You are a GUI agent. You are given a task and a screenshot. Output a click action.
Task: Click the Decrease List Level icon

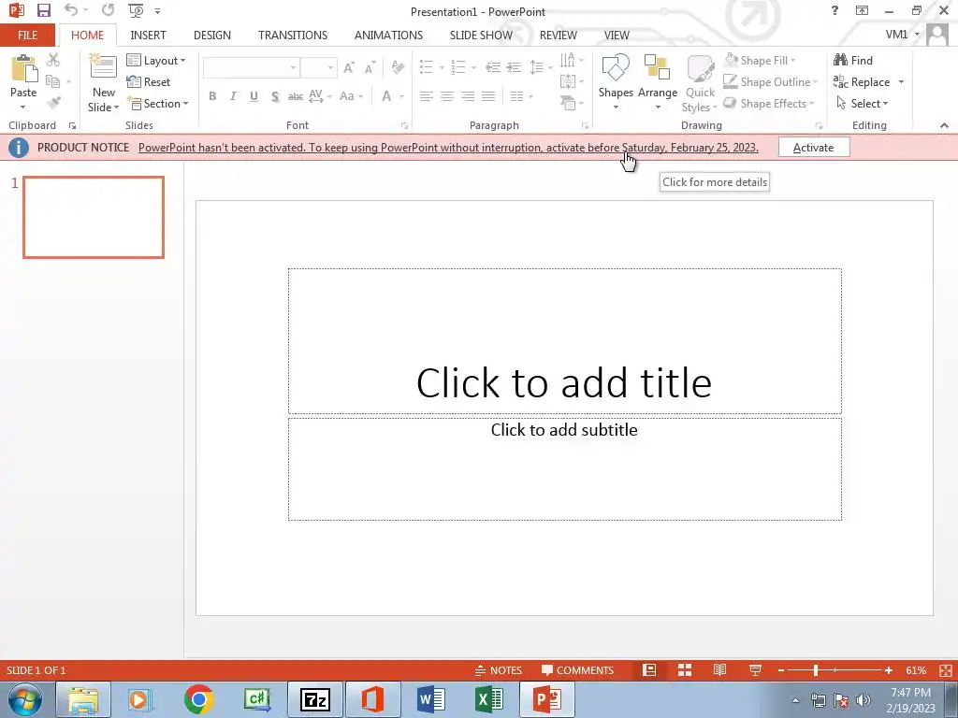[x=492, y=67]
